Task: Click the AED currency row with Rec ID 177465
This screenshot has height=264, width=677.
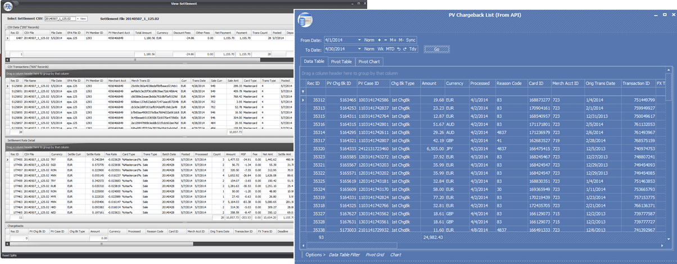Action: click(149, 213)
